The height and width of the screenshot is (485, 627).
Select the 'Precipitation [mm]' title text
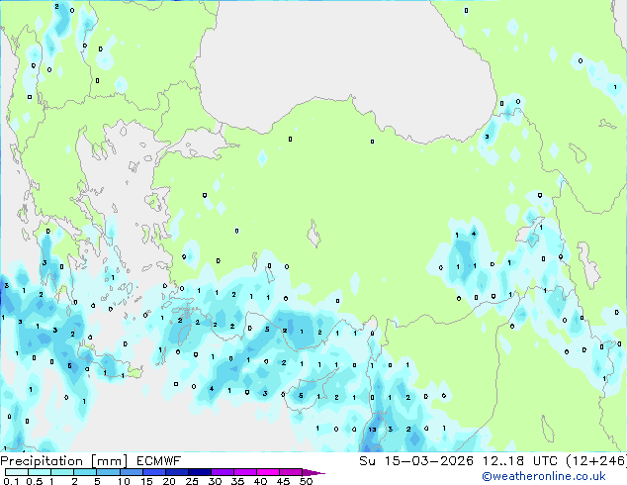(x=64, y=461)
